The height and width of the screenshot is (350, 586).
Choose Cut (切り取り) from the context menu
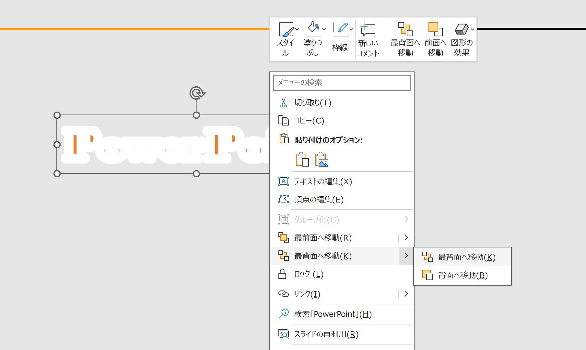pos(312,103)
